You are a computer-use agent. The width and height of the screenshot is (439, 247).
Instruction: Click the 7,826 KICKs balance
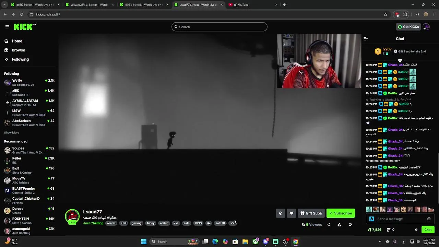[374, 230]
